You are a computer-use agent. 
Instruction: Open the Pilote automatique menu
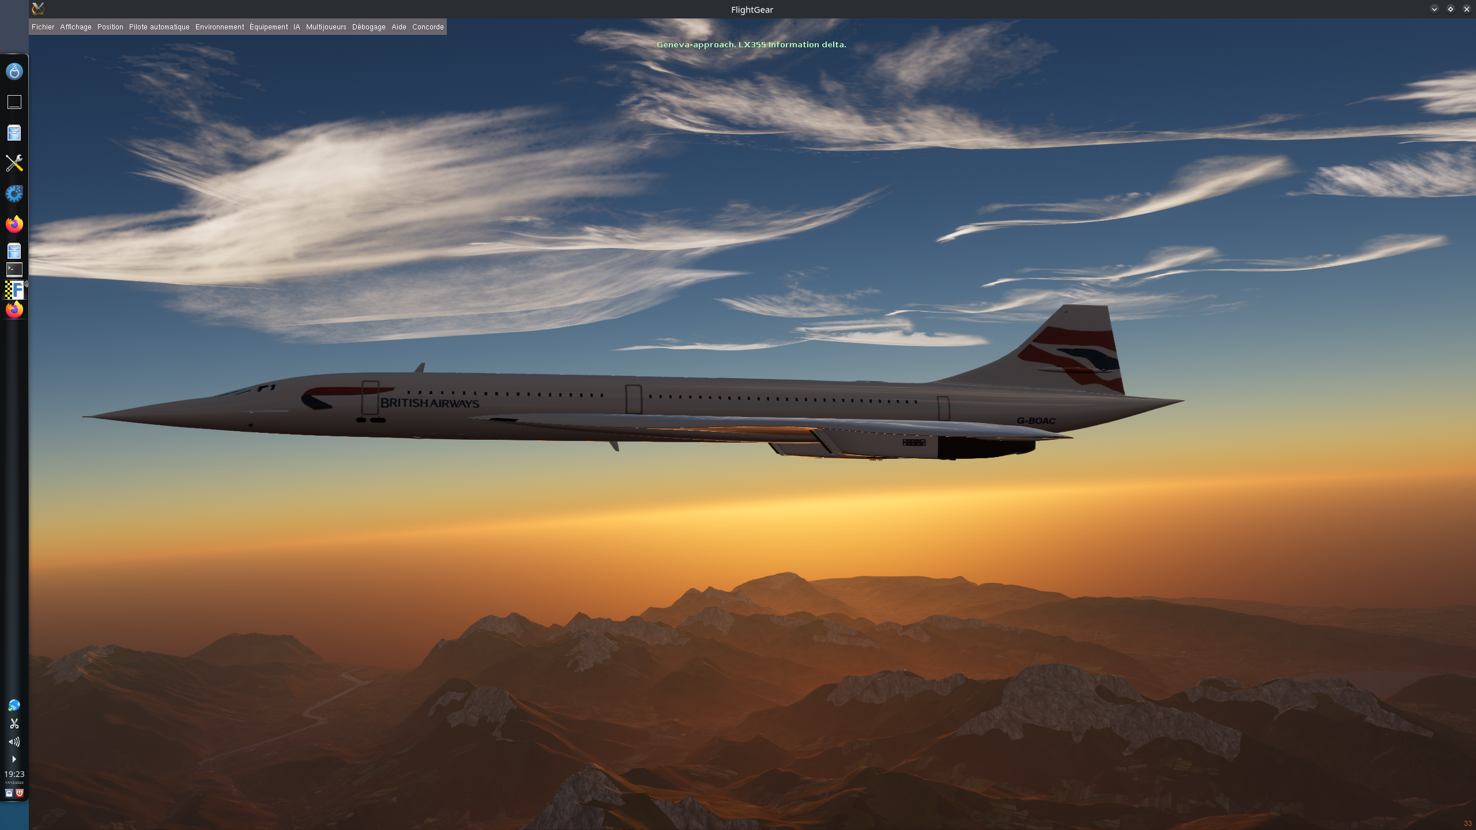(159, 27)
